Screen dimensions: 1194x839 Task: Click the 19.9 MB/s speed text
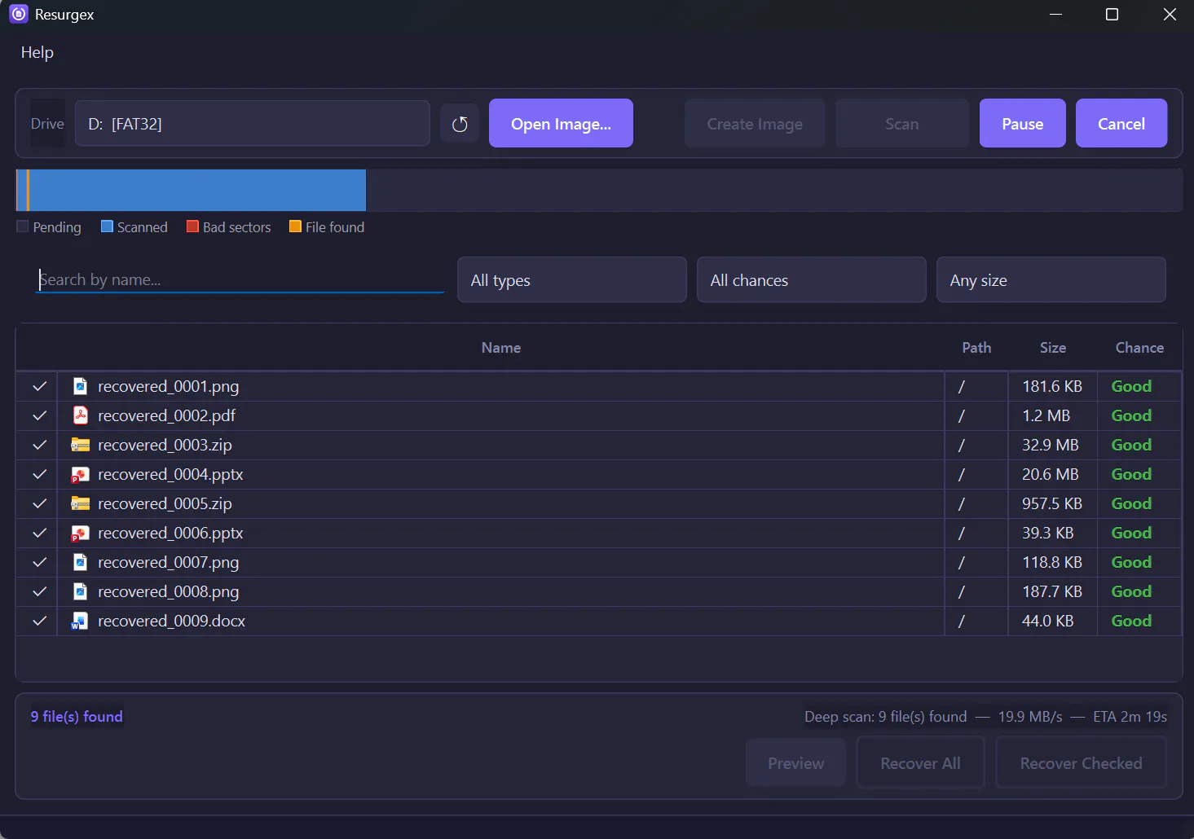tap(1030, 717)
